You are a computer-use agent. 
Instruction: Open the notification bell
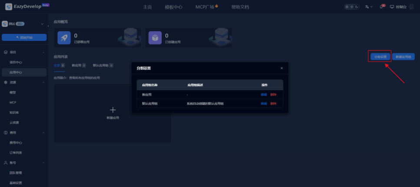click(x=381, y=7)
